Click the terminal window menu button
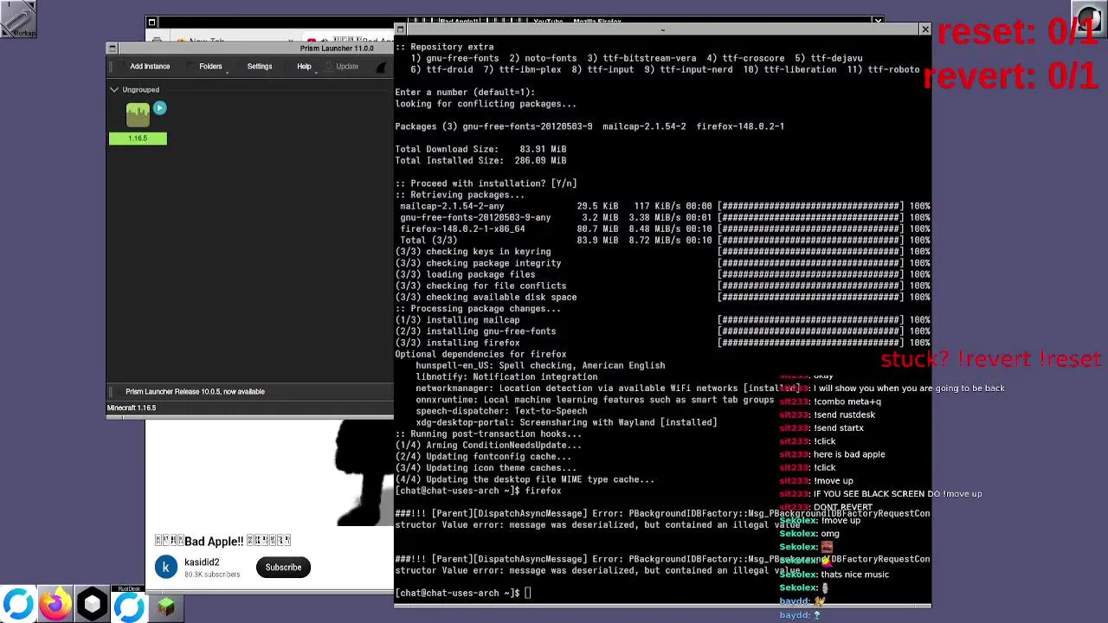 tap(400, 30)
